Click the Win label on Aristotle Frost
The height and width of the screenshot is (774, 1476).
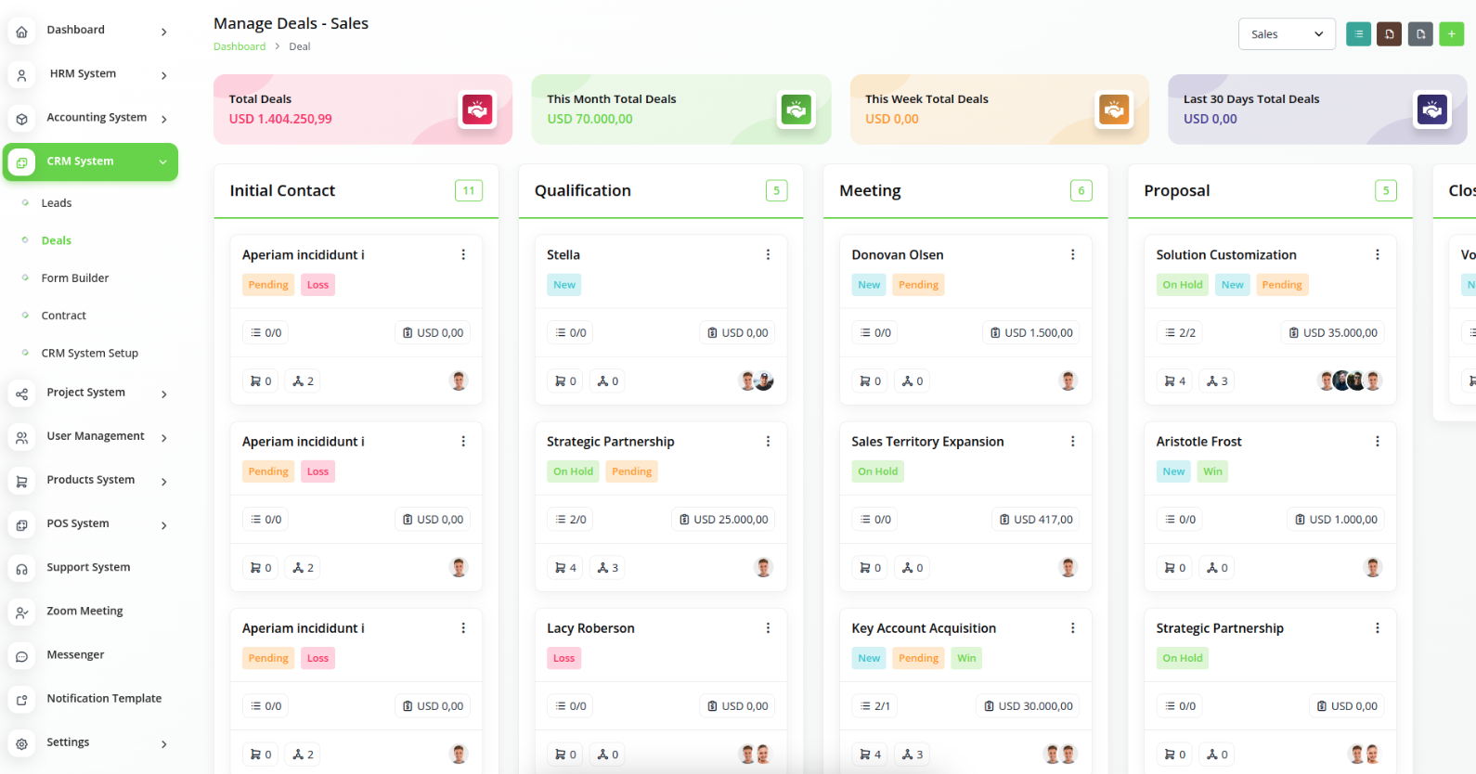(x=1212, y=471)
